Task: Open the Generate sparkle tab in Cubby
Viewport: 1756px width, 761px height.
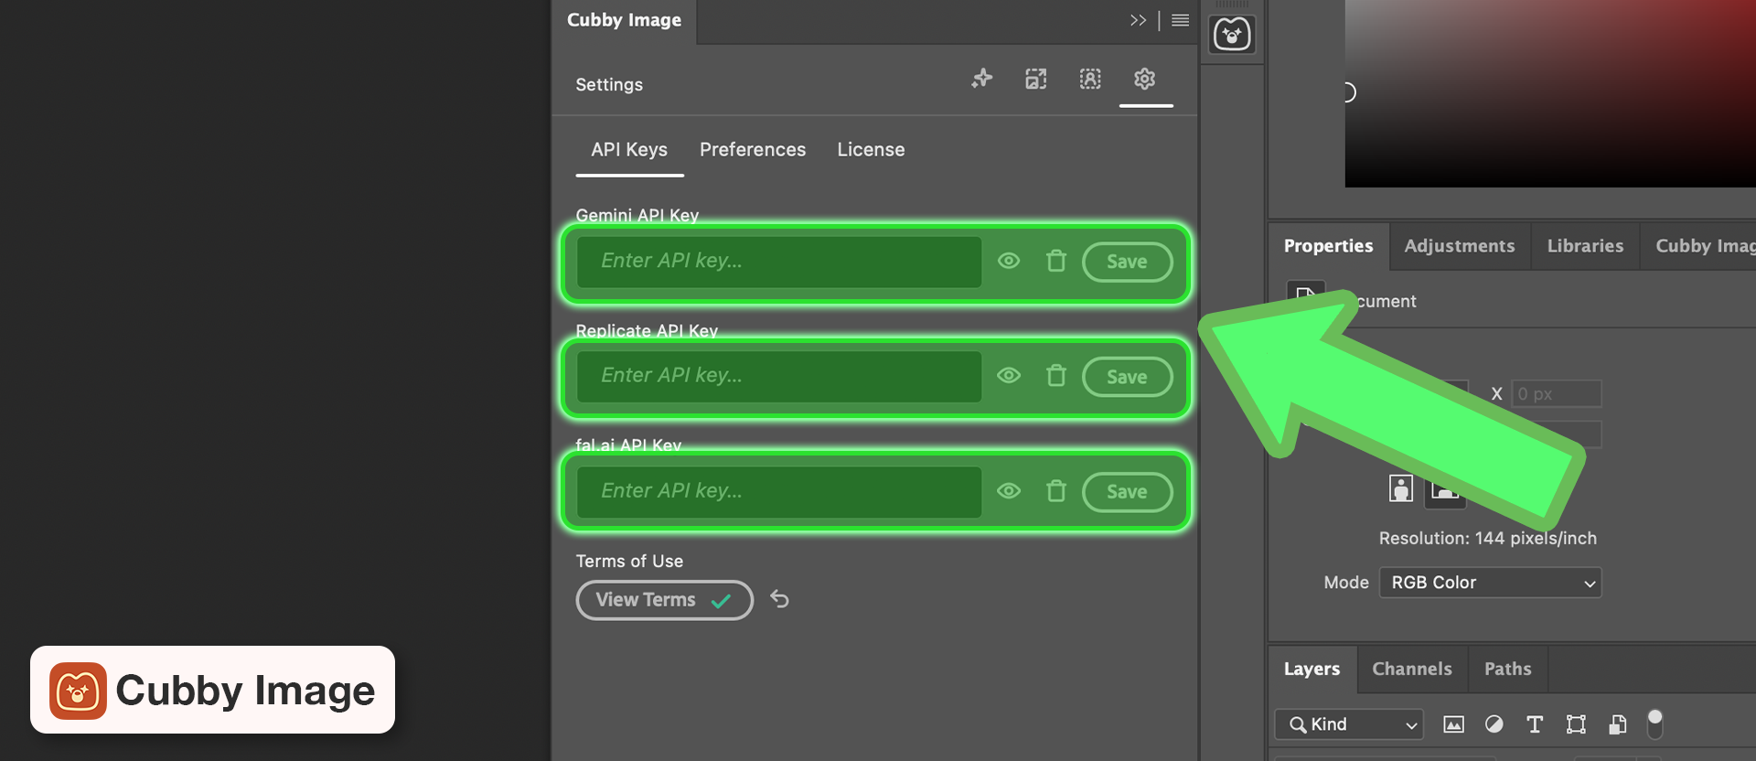Action: click(x=981, y=80)
